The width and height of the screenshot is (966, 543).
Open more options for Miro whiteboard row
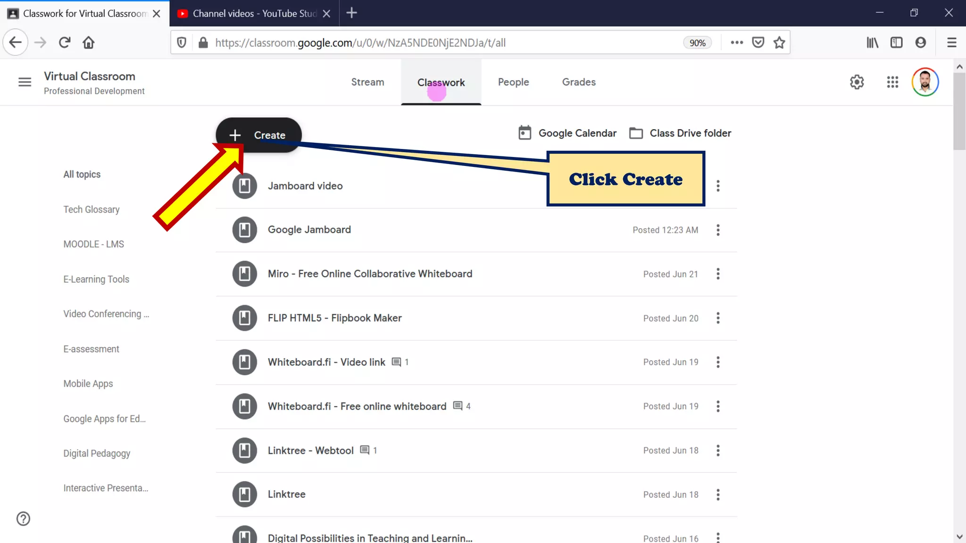click(x=718, y=274)
